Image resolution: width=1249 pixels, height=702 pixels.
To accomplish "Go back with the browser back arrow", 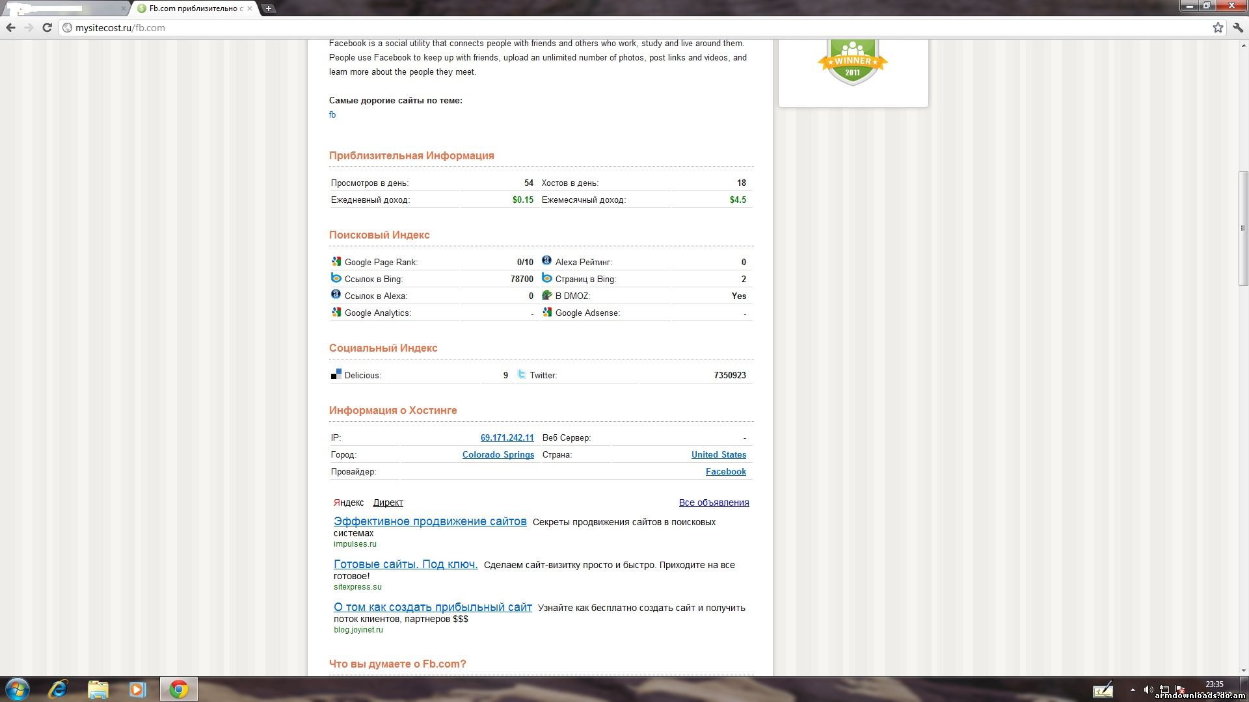I will pyautogui.click(x=10, y=27).
